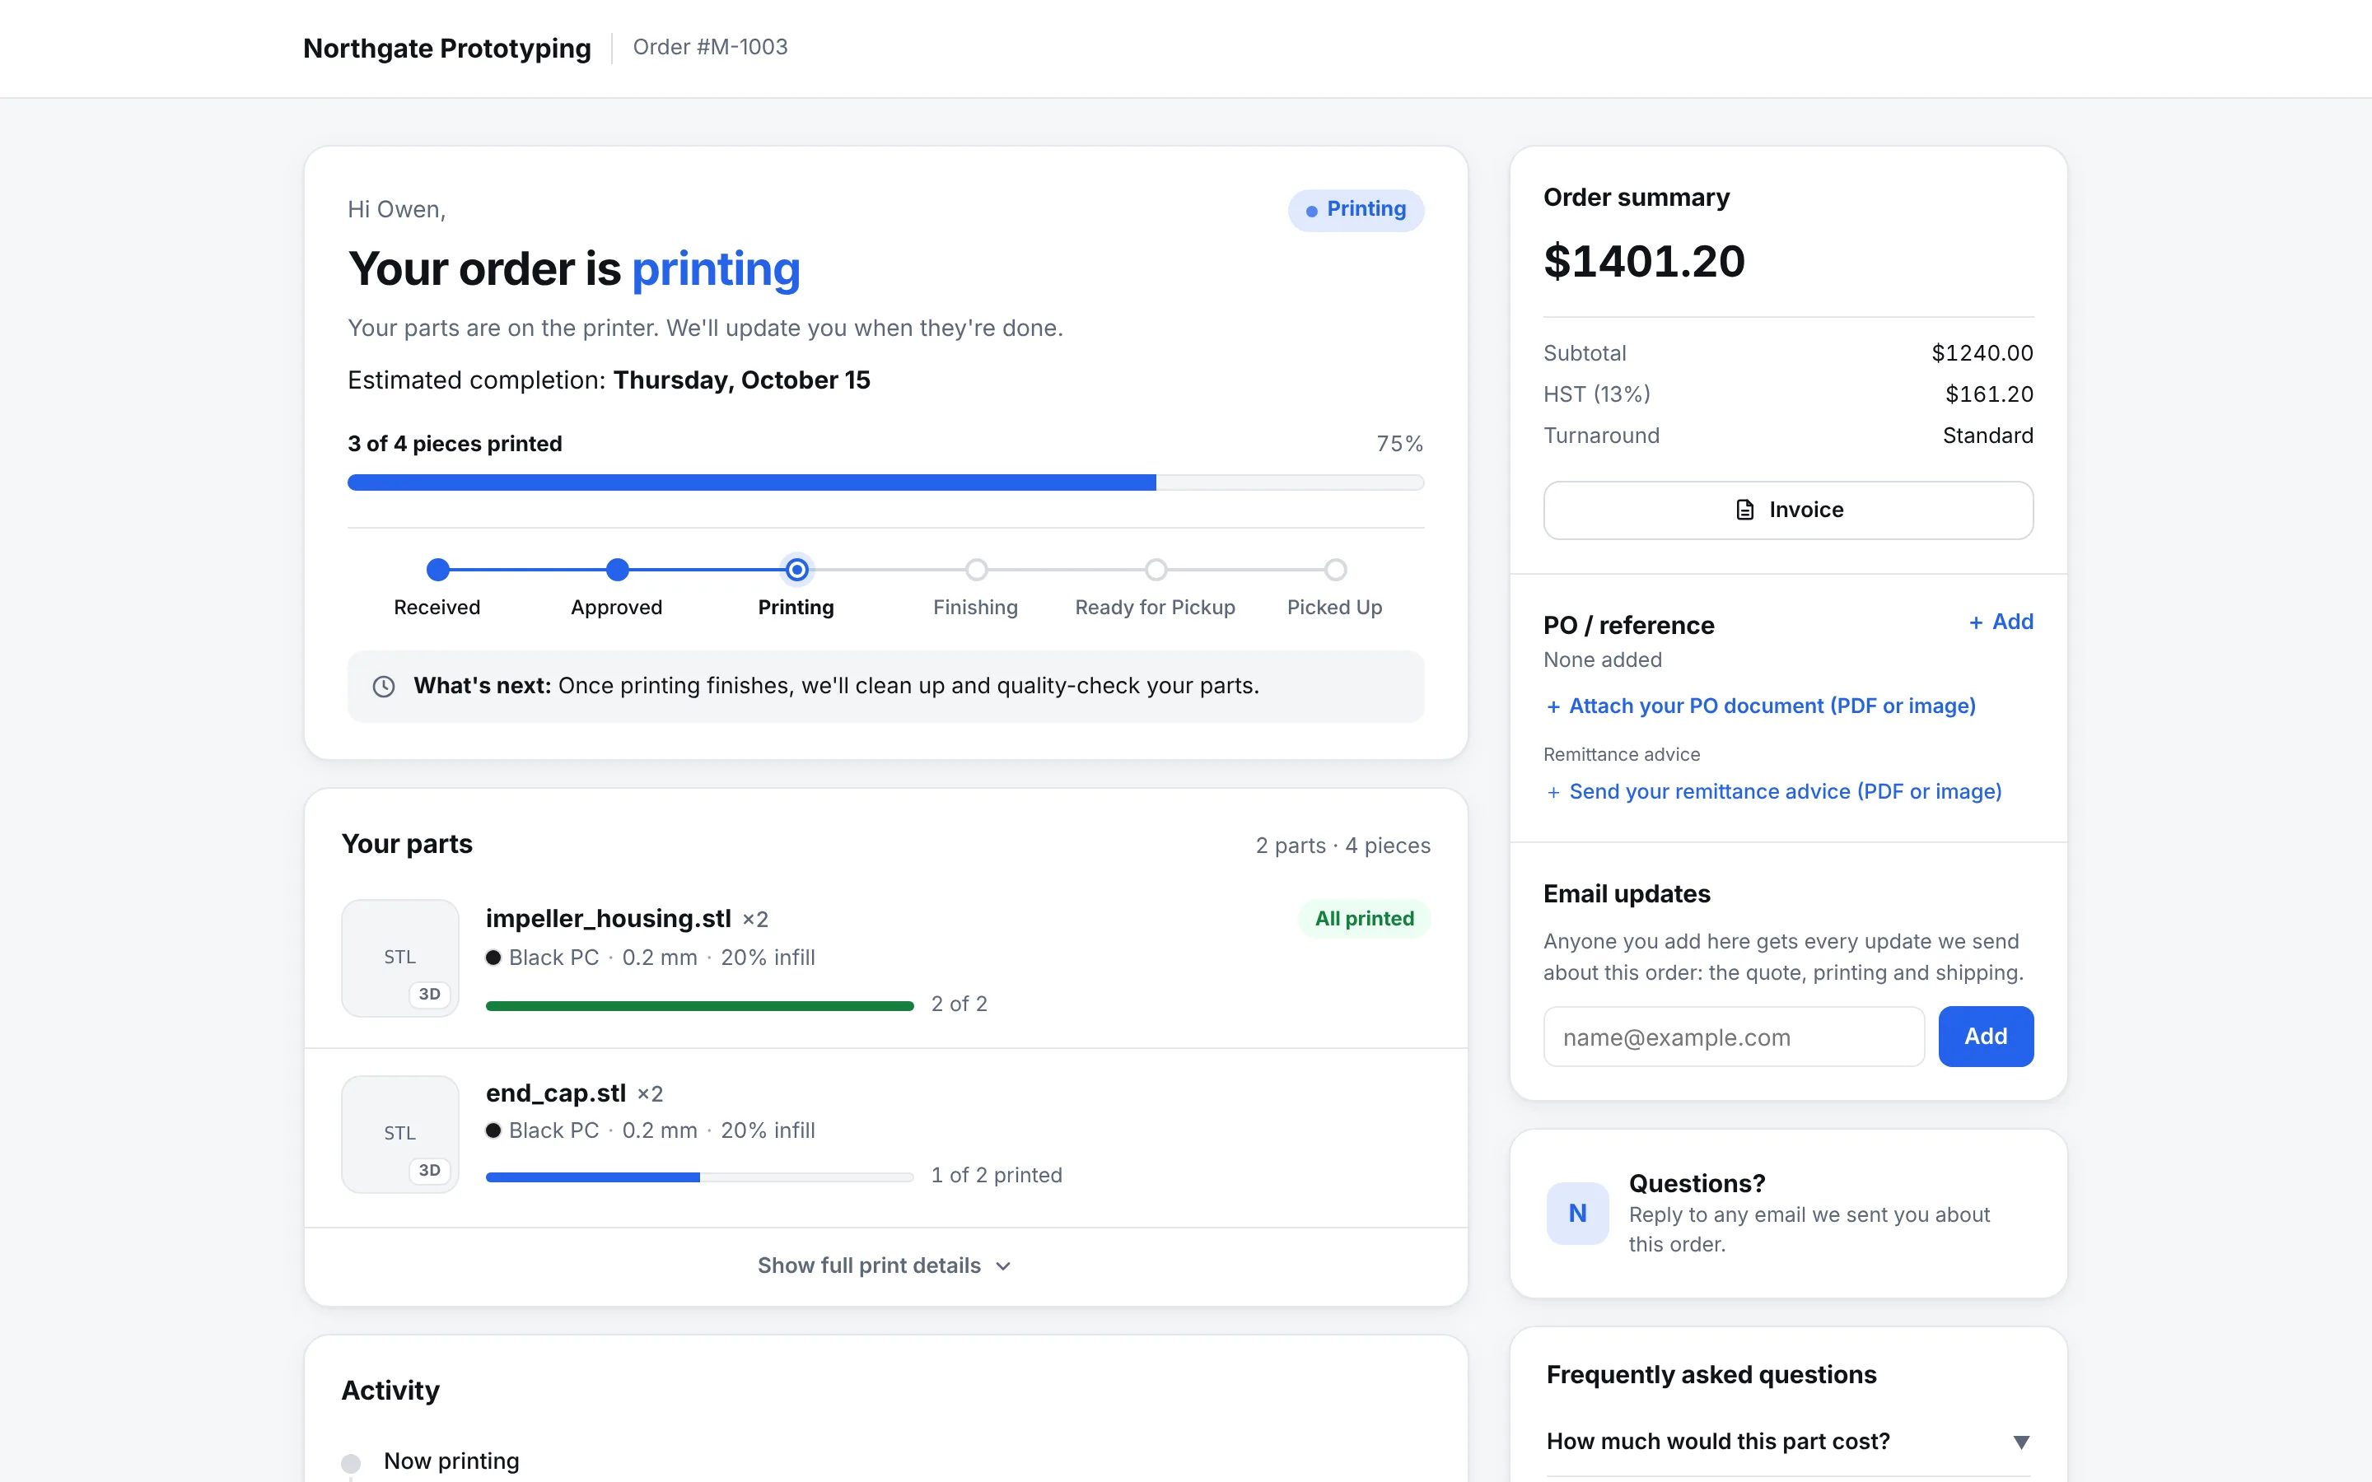
Task: Open the Invoice document button
Action: [x=1788, y=510]
